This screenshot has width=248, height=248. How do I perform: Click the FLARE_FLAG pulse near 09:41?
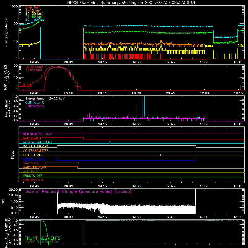pyautogui.click(x=161, y=155)
